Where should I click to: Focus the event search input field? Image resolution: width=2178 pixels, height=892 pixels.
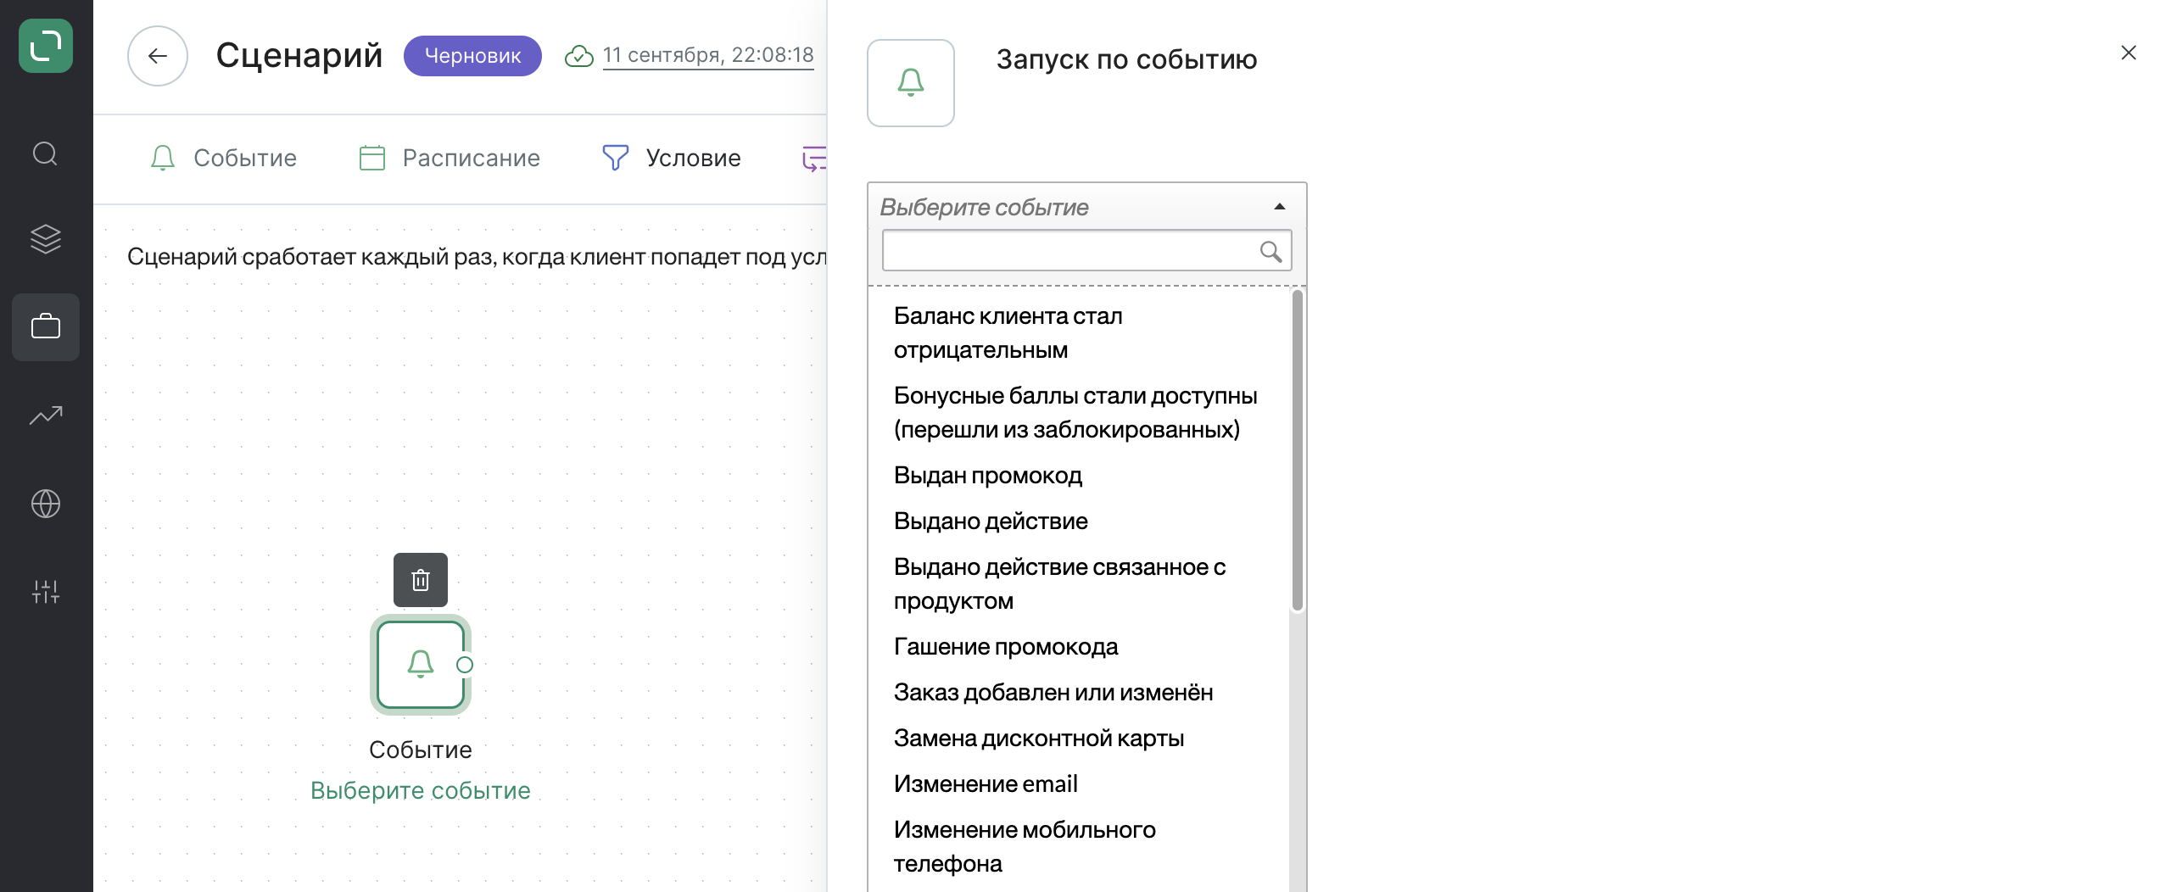[x=1086, y=251]
